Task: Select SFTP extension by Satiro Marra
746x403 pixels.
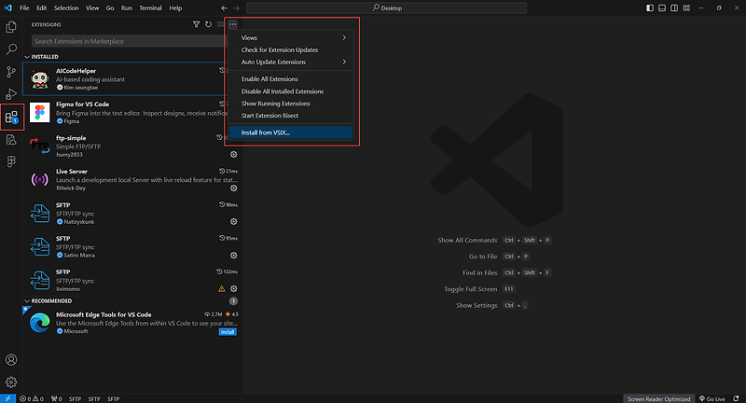Action: pyautogui.click(x=133, y=246)
